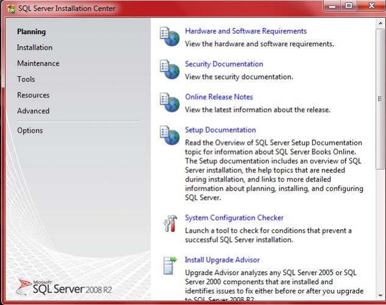Open the Options page
Screen dimensions: 386x305
(x=30, y=130)
